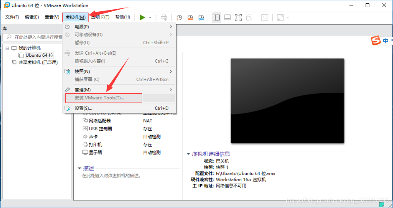This screenshot has width=393, height=208.
Task: Open the 帮助(H) menu
Action: click(123, 17)
